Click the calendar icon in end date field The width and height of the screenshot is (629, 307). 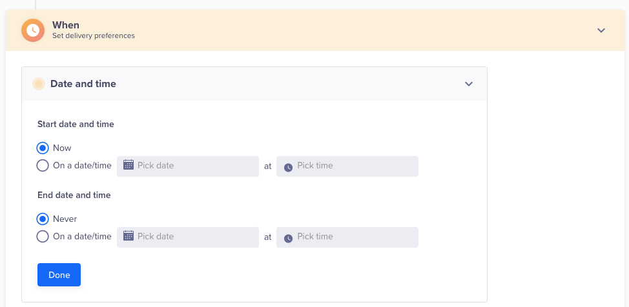[x=129, y=236]
